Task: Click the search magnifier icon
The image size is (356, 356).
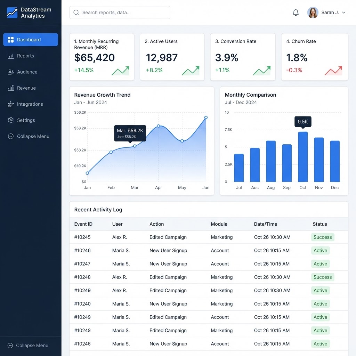Action: (x=76, y=13)
